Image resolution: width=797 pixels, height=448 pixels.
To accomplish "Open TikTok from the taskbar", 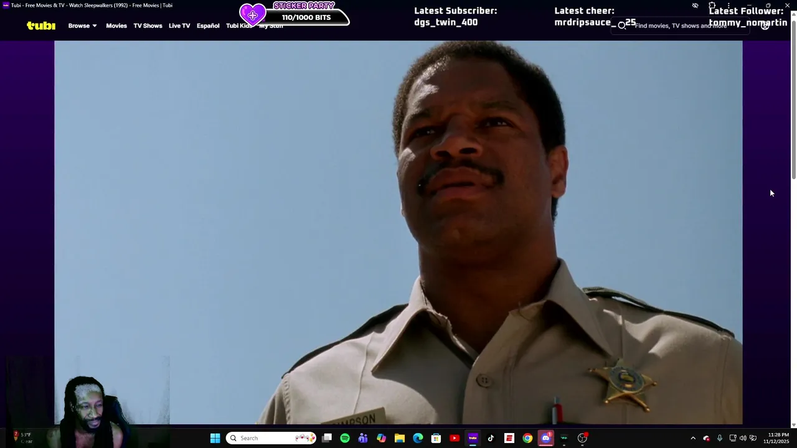I will click(491, 438).
